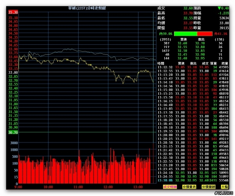Click the 9:00 time axis label
This screenshot has width=235, height=196.
pos(18,187)
